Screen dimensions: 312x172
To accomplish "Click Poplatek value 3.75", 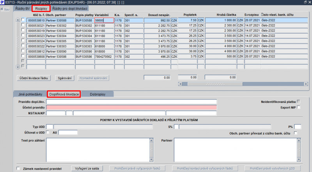I will pyautogui.click(x=188, y=56).
